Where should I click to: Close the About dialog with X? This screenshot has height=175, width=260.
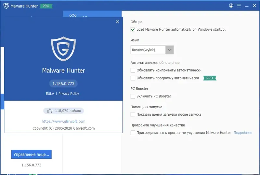pos(117,22)
